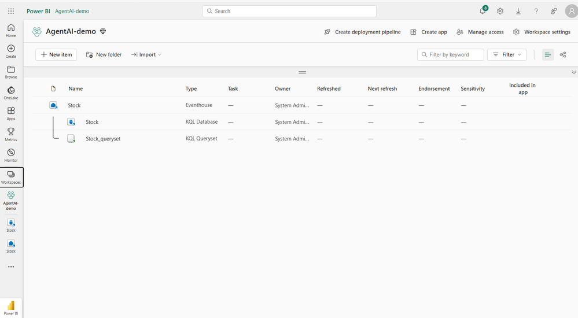The height and width of the screenshot is (318, 578).
Task: Switch to lineage view
Action: pos(563,54)
